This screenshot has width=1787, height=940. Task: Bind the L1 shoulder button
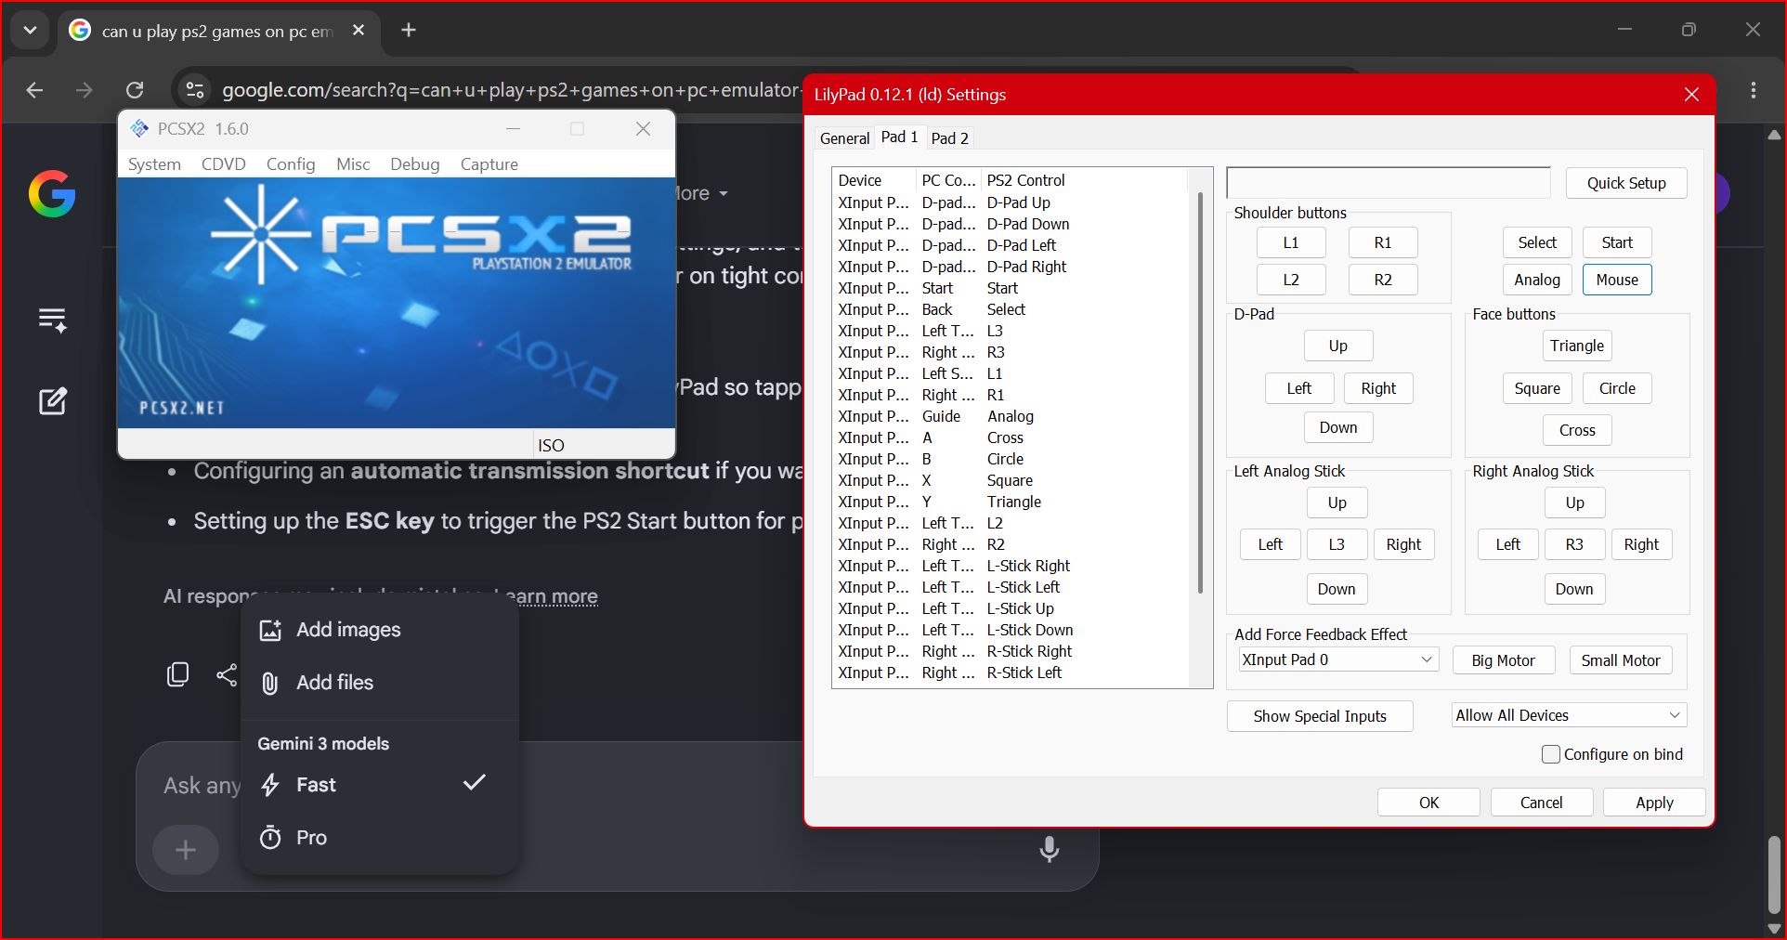(1291, 242)
